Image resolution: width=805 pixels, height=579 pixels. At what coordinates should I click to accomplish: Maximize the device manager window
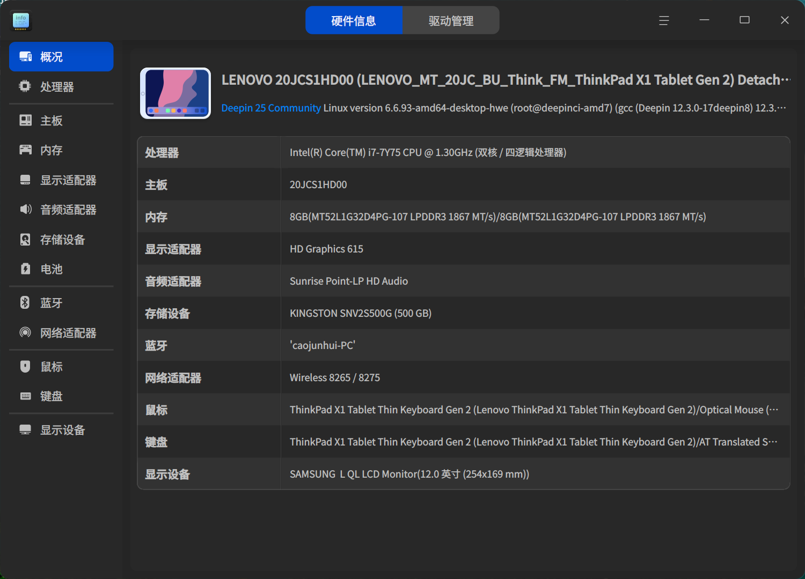tap(744, 20)
